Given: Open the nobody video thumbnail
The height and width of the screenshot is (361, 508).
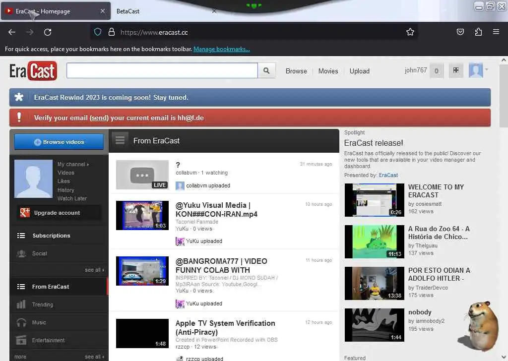Looking at the screenshot, I should [374, 325].
